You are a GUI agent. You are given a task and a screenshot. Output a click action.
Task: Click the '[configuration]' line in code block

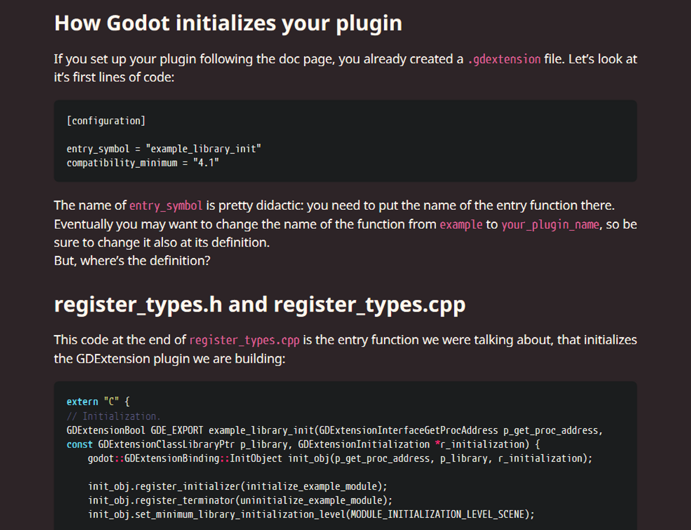pyautogui.click(x=107, y=121)
